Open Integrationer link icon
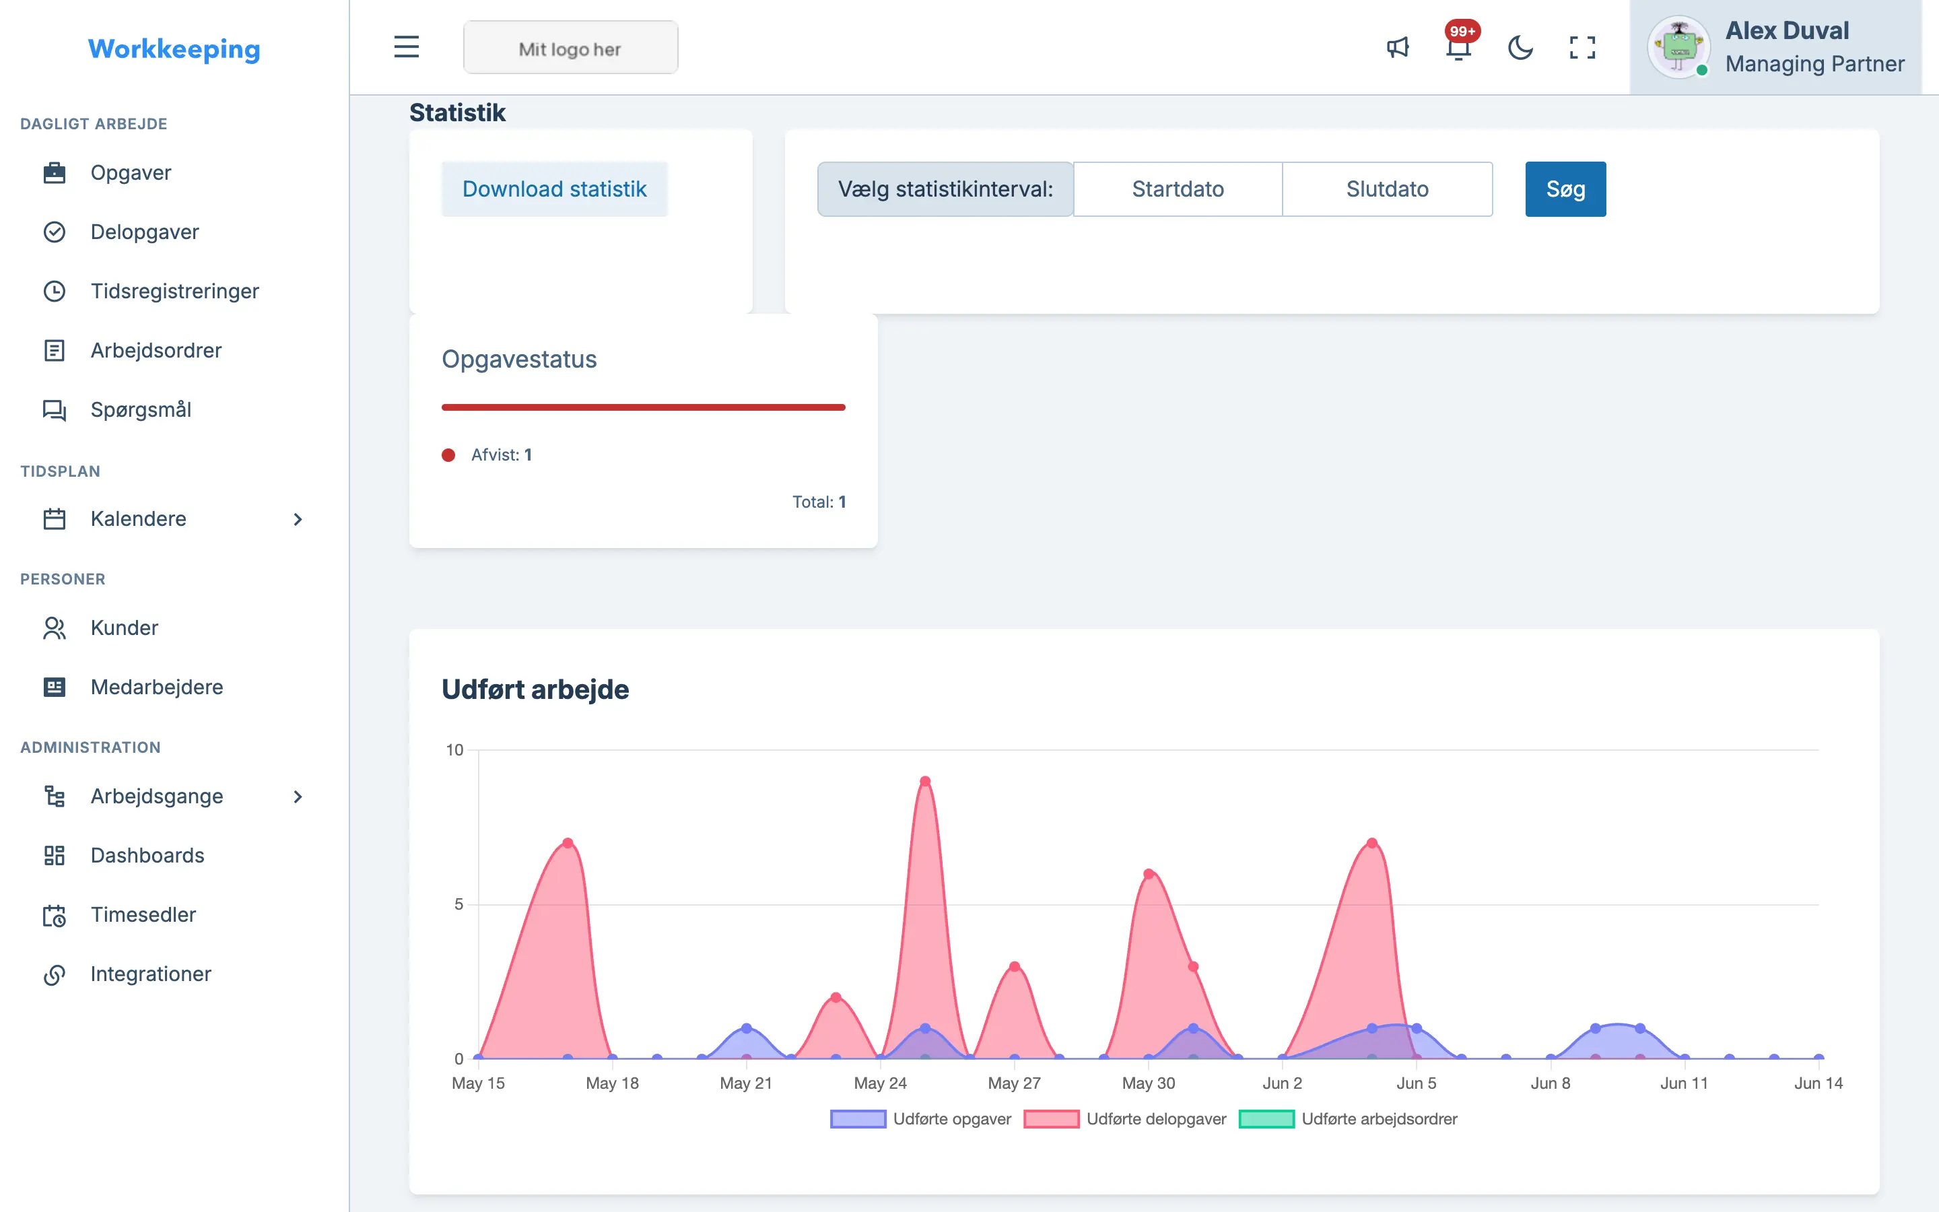 [55, 974]
